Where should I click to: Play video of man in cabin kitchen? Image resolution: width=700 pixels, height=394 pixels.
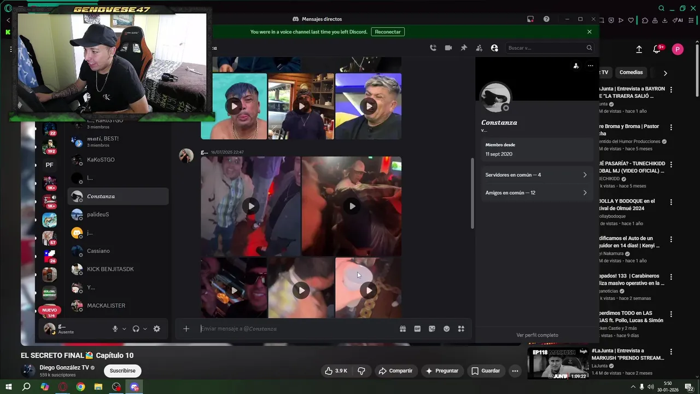pyautogui.click(x=301, y=106)
